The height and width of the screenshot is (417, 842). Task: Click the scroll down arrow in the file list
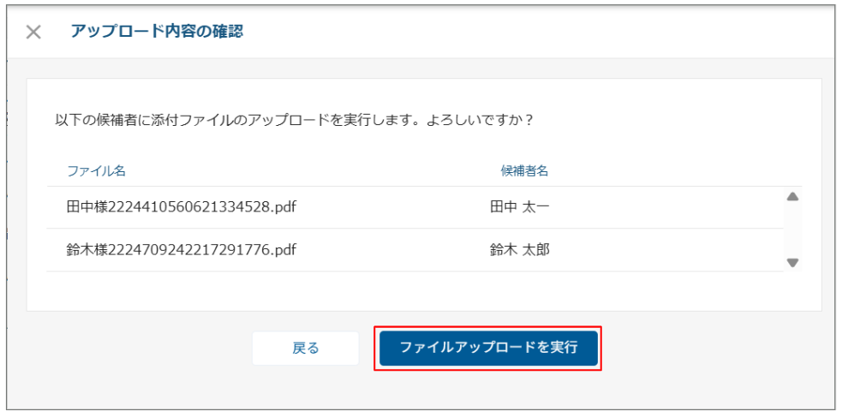pyautogui.click(x=792, y=263)
